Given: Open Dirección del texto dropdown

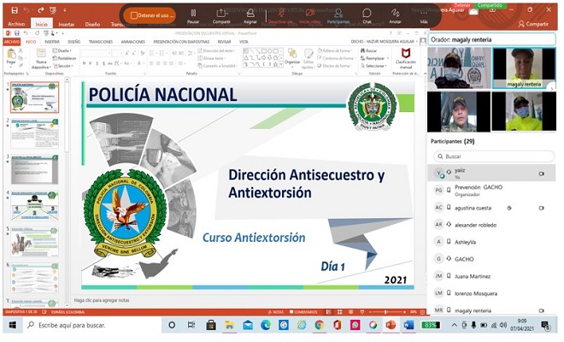Looking at the screenshot, I should [216, 50].
